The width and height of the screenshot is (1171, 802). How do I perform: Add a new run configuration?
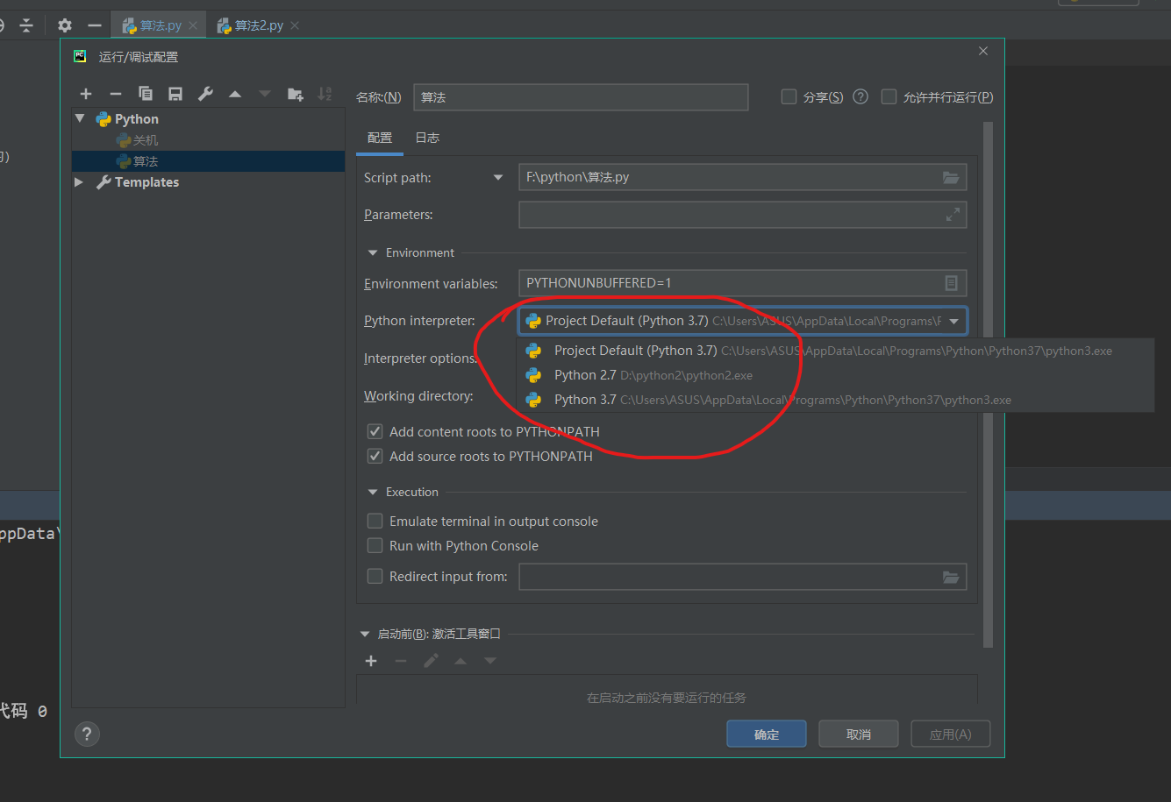86,94
